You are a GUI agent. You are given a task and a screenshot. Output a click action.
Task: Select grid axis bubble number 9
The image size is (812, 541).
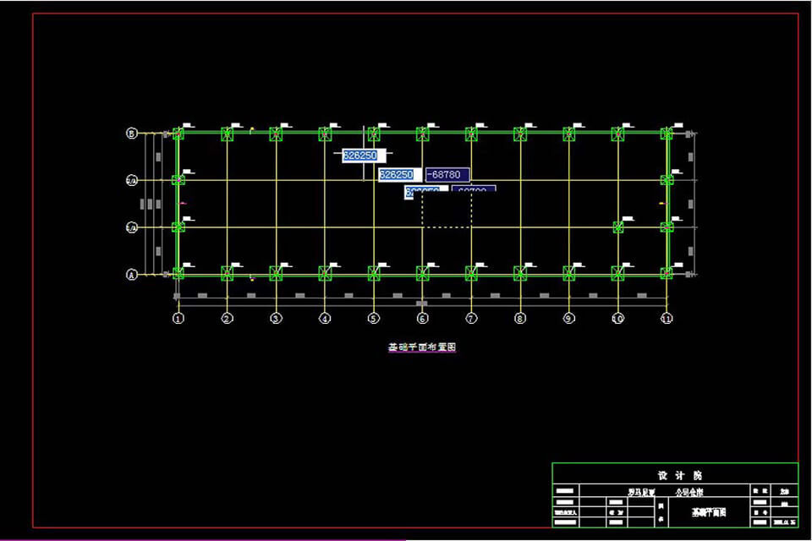(568, 319)
